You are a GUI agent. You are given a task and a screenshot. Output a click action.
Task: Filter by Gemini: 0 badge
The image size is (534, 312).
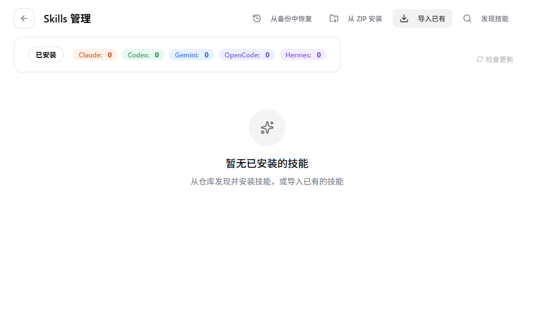[191, 55]
